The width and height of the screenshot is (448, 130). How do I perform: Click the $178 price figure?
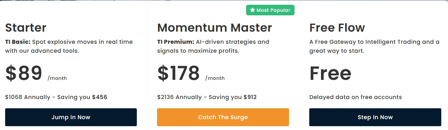pos(178,73)
